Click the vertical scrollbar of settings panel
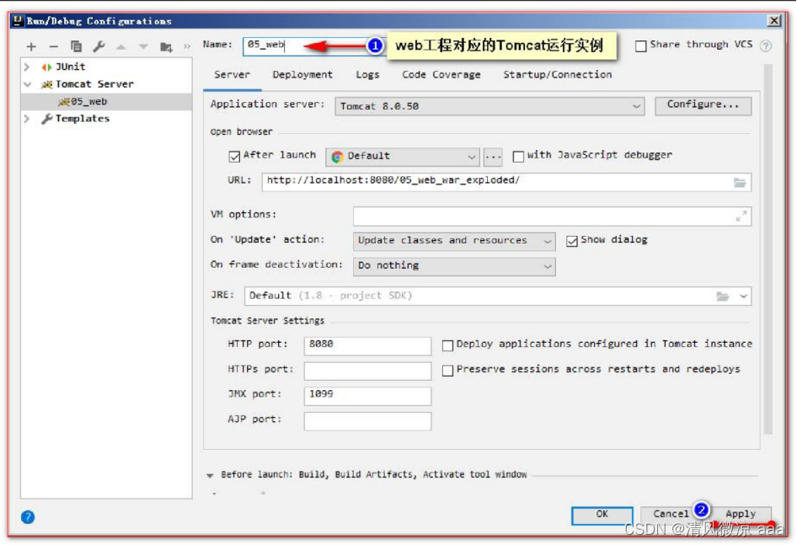This screenshot has width=797, height=545. tap(768, 249)
